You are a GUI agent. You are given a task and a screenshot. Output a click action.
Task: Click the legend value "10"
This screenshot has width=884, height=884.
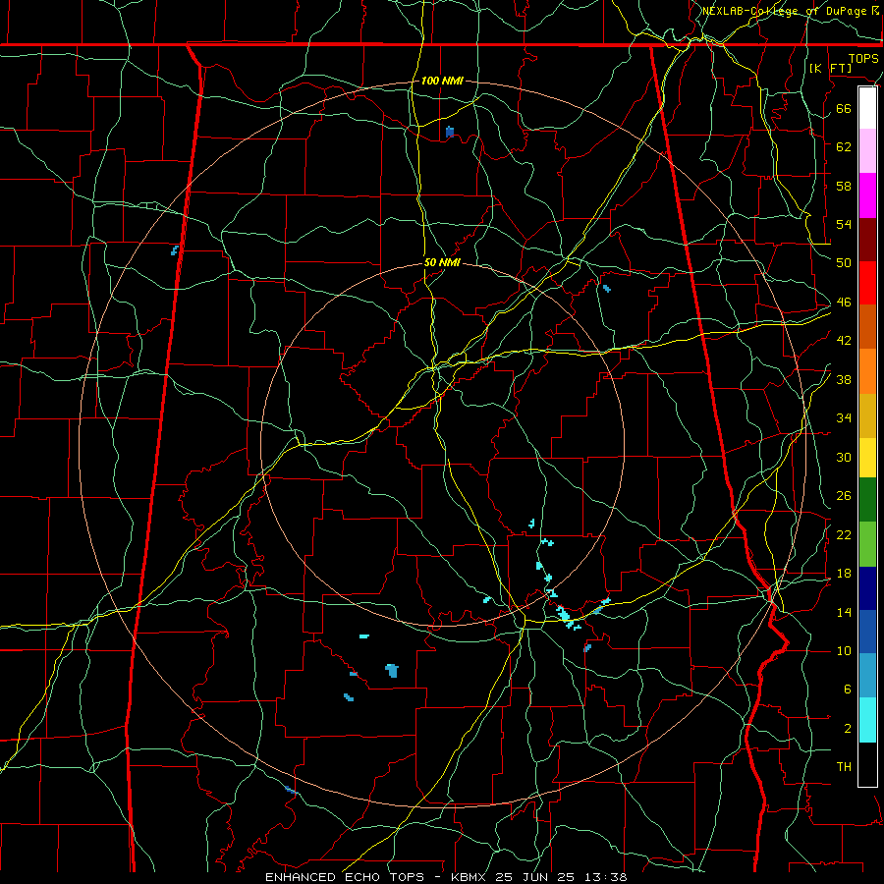point(844,650)
